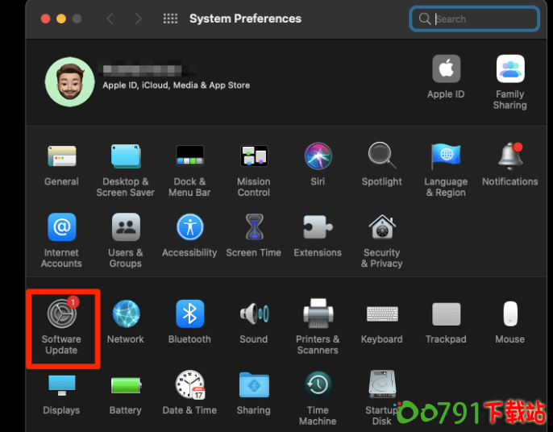
Task: Show all preferences grid button
Action: pos(170,19)
